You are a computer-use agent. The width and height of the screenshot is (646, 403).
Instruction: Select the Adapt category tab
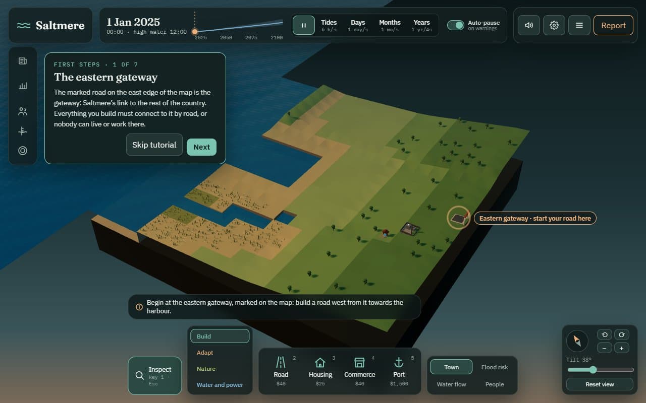click(x=220, y=353)
